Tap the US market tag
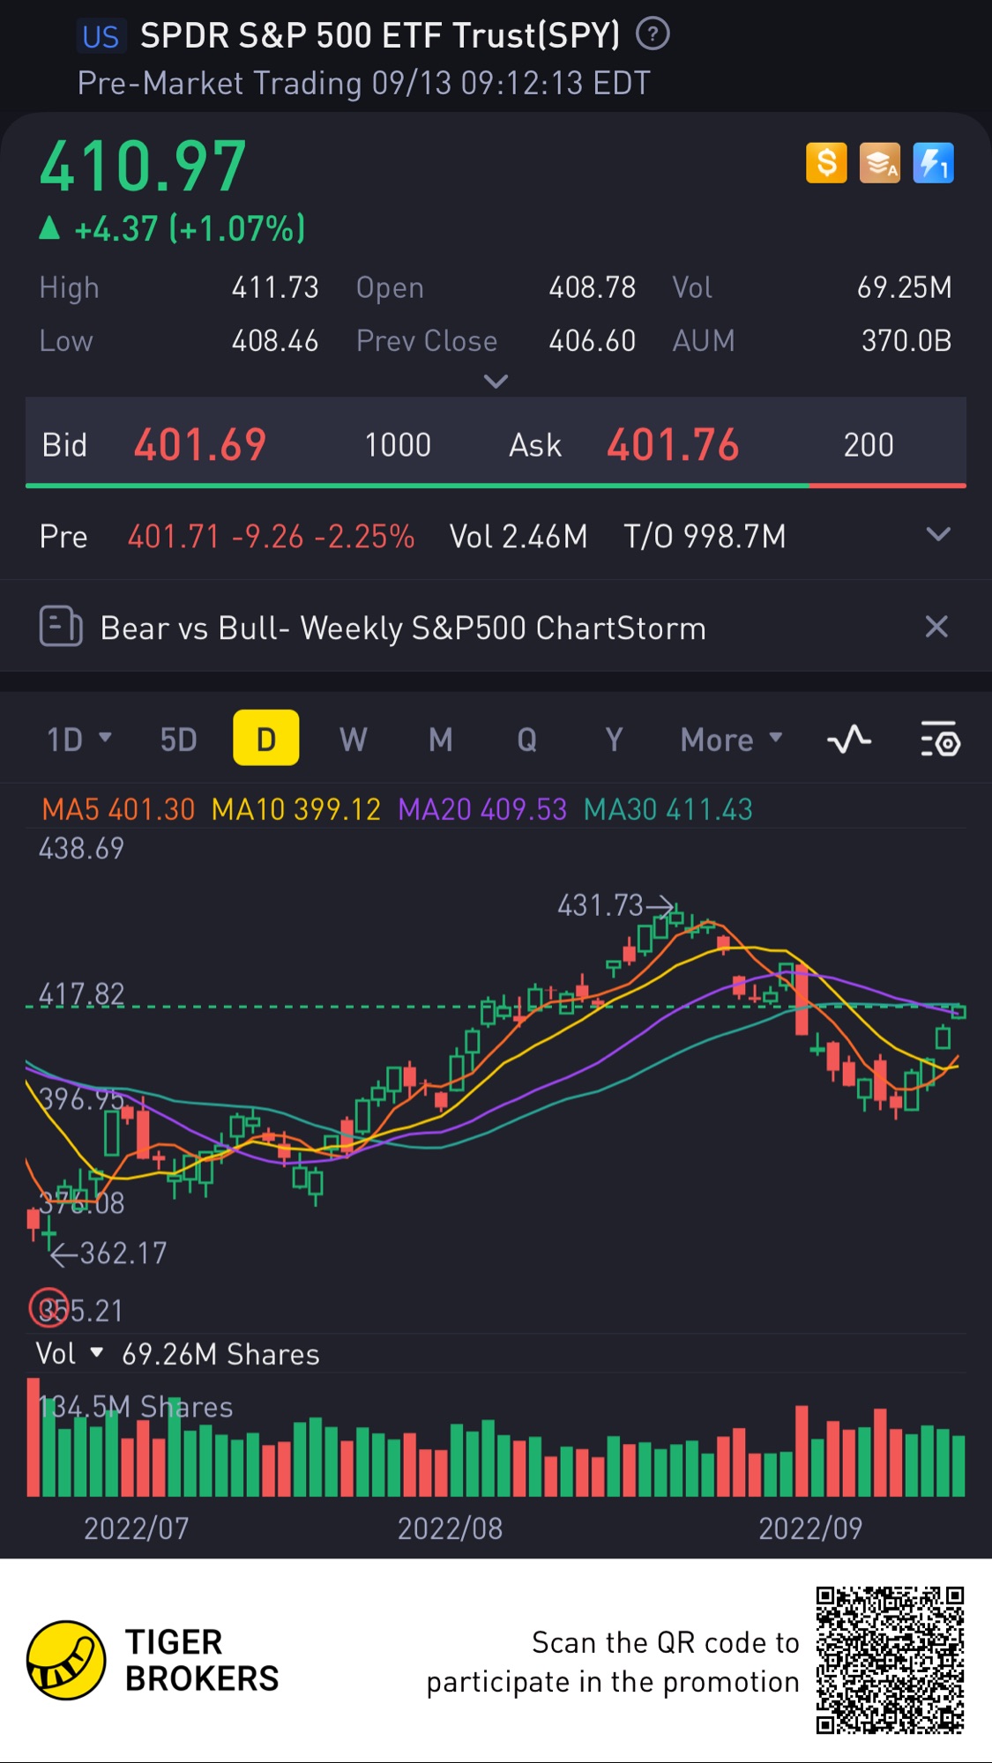 [x=101, y=36]
